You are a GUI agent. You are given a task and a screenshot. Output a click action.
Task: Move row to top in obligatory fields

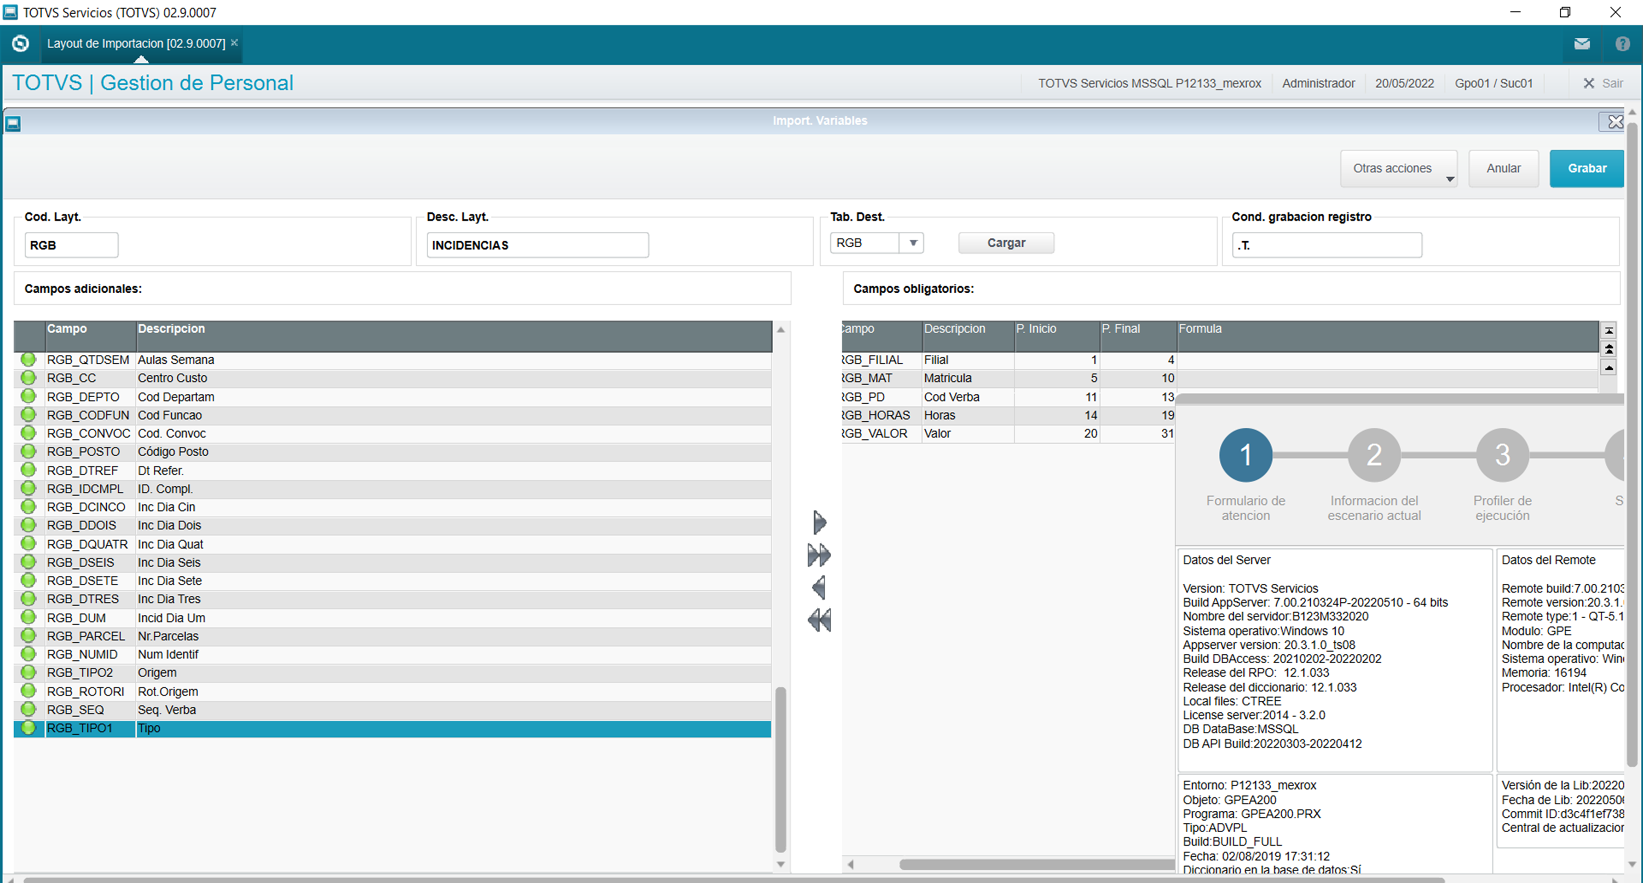tap(1609, 331)
